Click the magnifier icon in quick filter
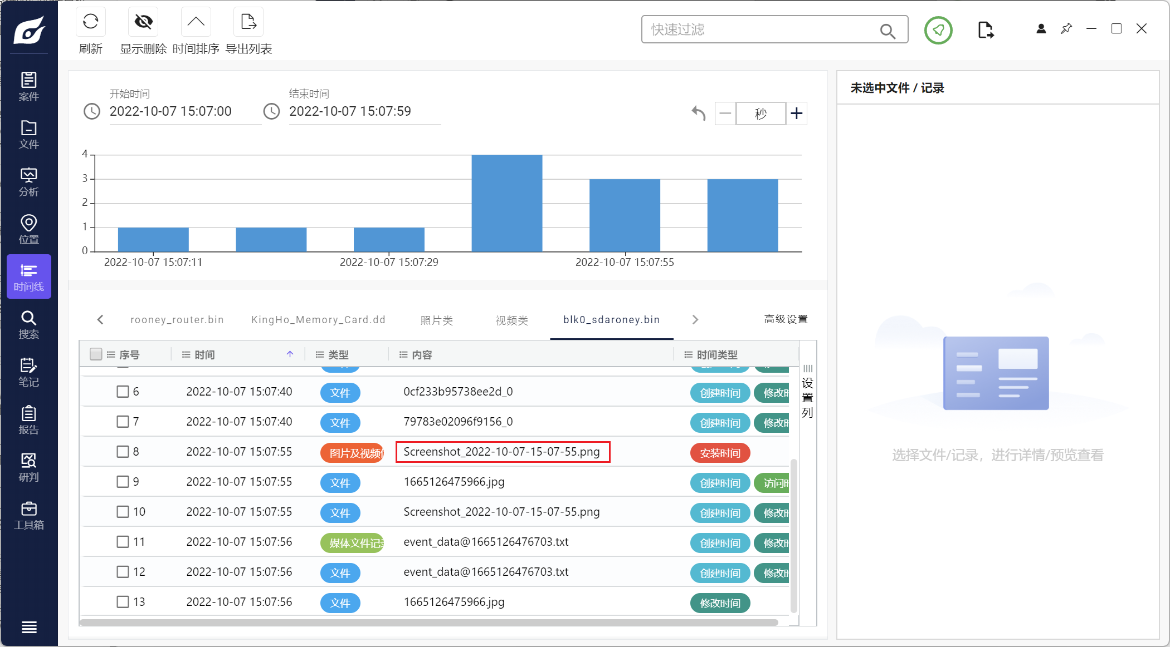This screenshot has height=647, width=1170. coord(888,31)
